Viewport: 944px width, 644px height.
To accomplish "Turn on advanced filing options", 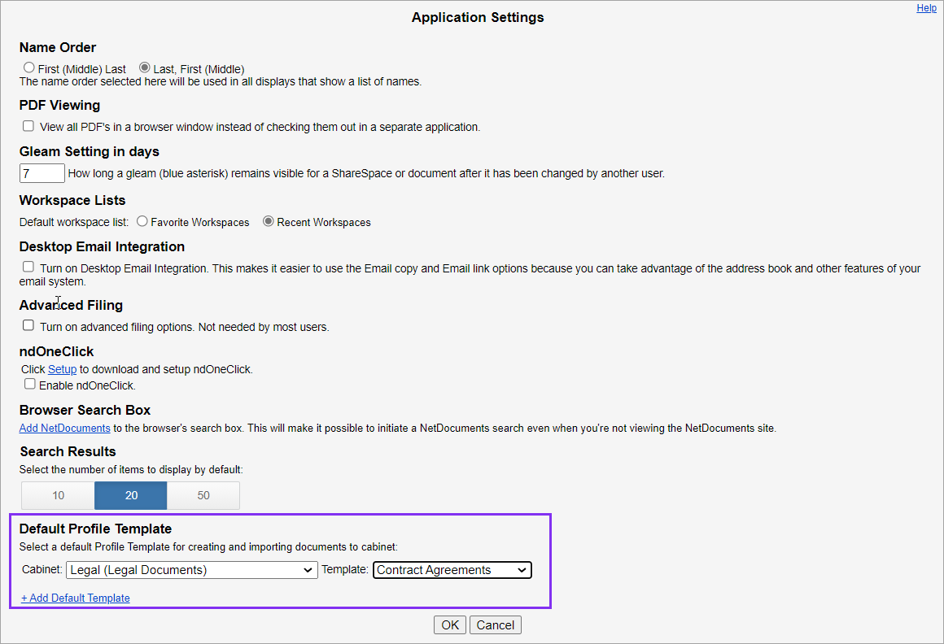I will (x=28, y=324).
